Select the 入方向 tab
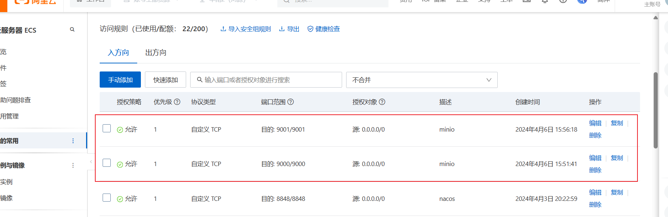 click(118, 53)
